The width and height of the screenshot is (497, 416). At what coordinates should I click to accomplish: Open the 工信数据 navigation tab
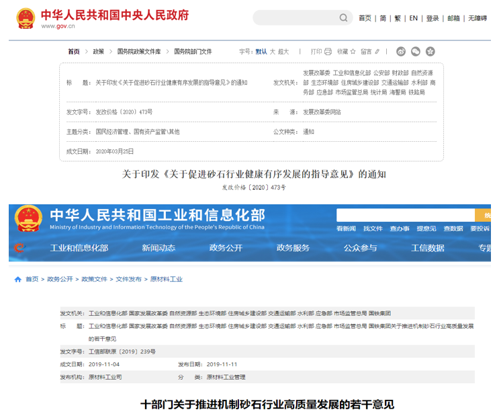[x=427, y=248]
